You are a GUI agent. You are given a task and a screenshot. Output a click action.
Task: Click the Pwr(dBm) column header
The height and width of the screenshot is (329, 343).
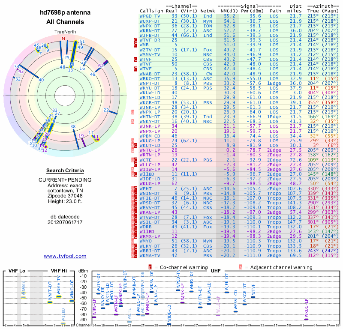pyautogui.click(x=252, y=11)
